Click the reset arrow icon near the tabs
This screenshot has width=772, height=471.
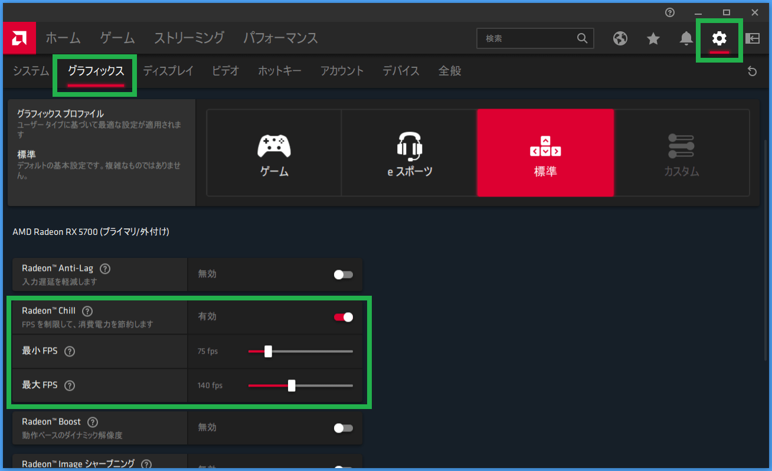752,71
